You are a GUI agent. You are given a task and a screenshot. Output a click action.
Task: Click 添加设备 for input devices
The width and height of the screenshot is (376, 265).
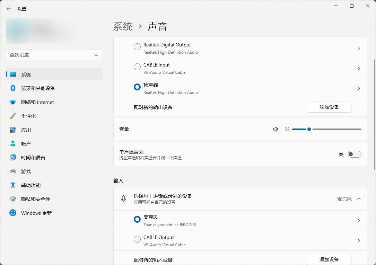(x=329, y=259)
